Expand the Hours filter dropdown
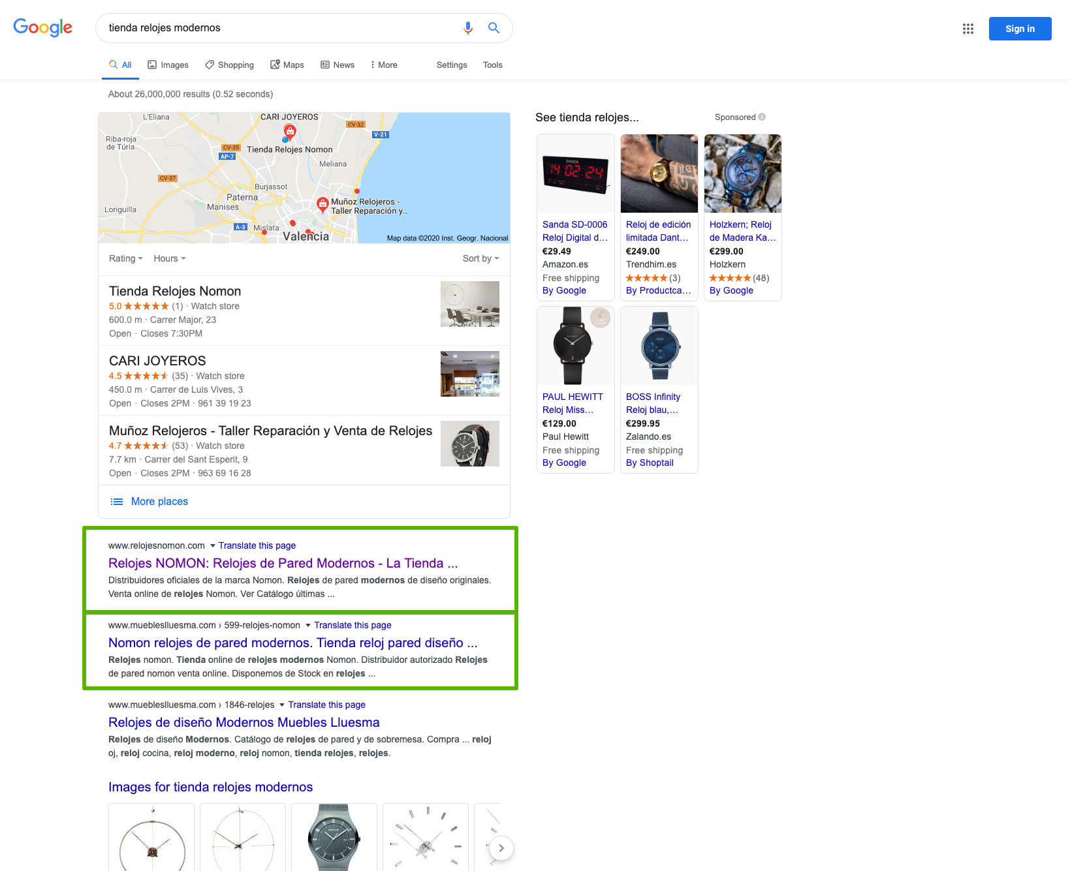The height and width of the screenshot is (871, 1070). 170,259
